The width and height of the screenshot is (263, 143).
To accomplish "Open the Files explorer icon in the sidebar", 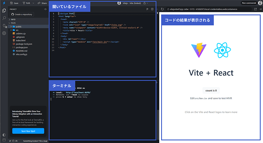I will tap(4, 11).
